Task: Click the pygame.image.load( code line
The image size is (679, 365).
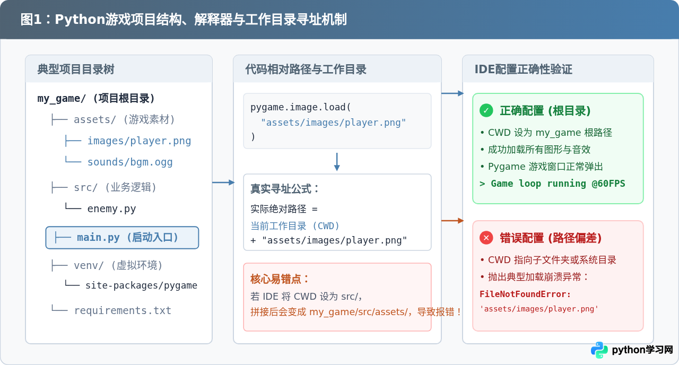Action: click(301, 107)
